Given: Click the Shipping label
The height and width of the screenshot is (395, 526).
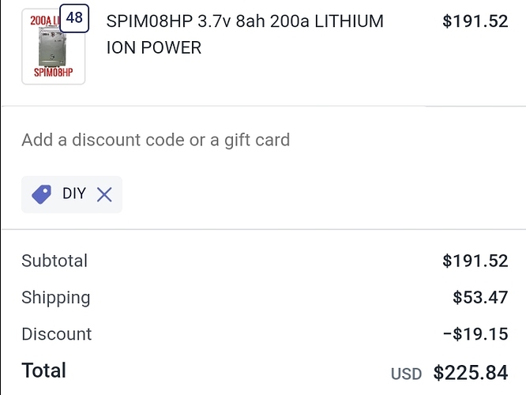Looking at the screenshot, I should click(56, 298).
